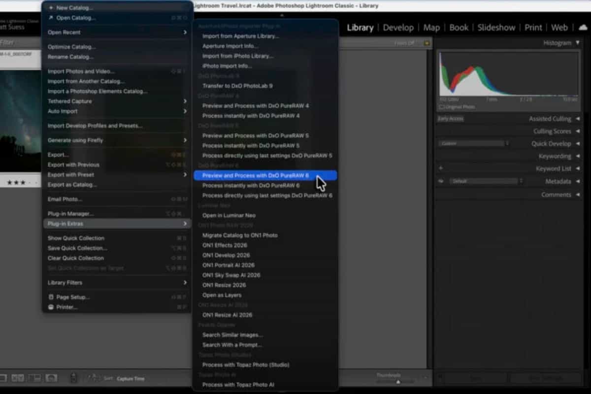Expand the Comments panel
This screenshot has width=591, height=394.
(578, 195)
